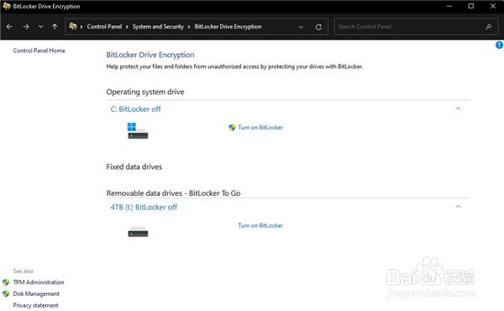
Task: Click the search magnifier icon
Action: (489, 27)
